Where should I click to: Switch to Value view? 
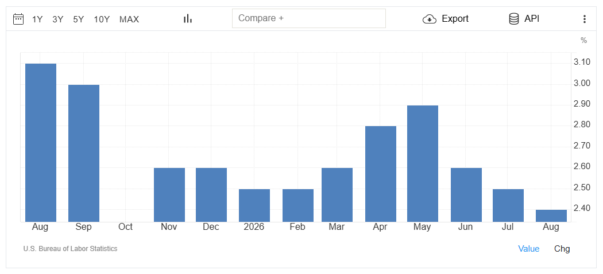pyautogui.click(x=529, y=249)
